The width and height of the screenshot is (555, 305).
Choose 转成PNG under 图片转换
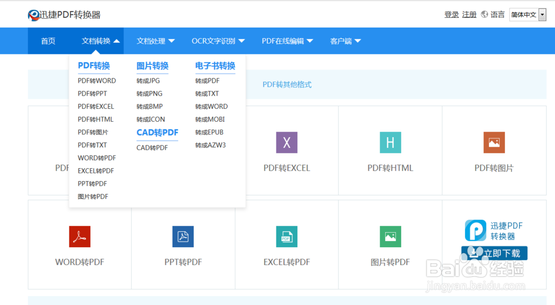click(x=149, y=93)
